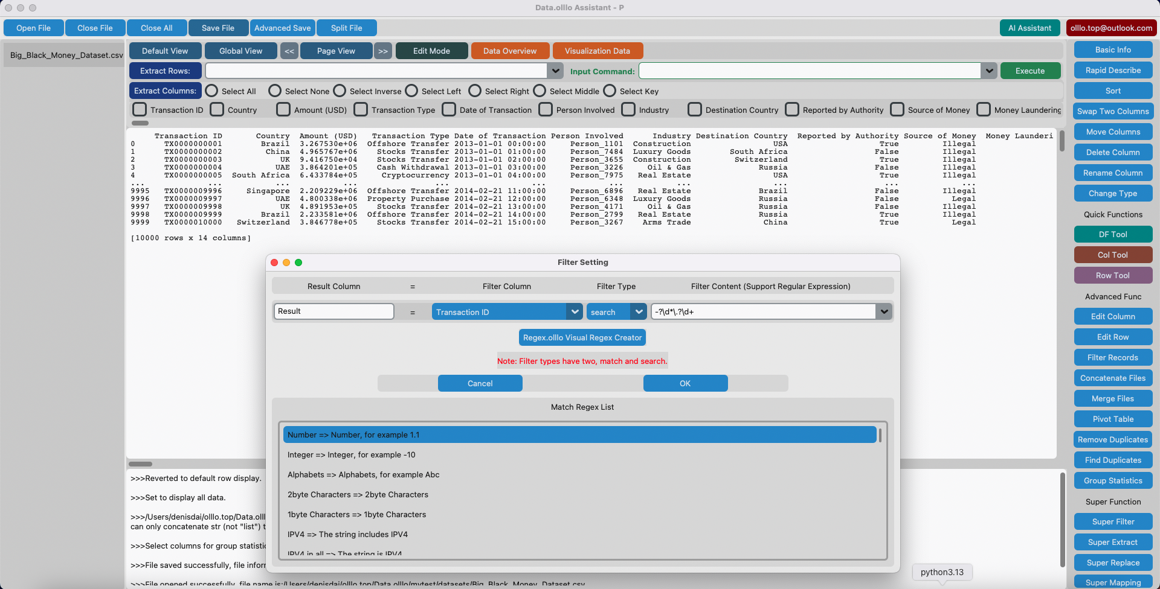Check the Country column checkbox
The image size is (1160, 589).
tap(217, 110)
